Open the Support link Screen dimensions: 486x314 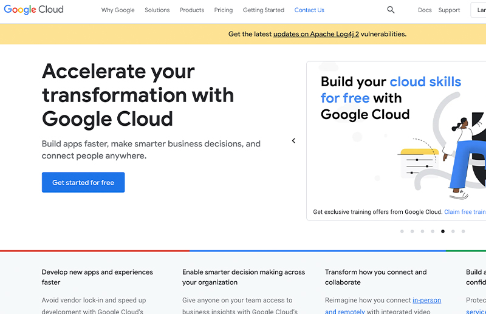pos(449,10)
